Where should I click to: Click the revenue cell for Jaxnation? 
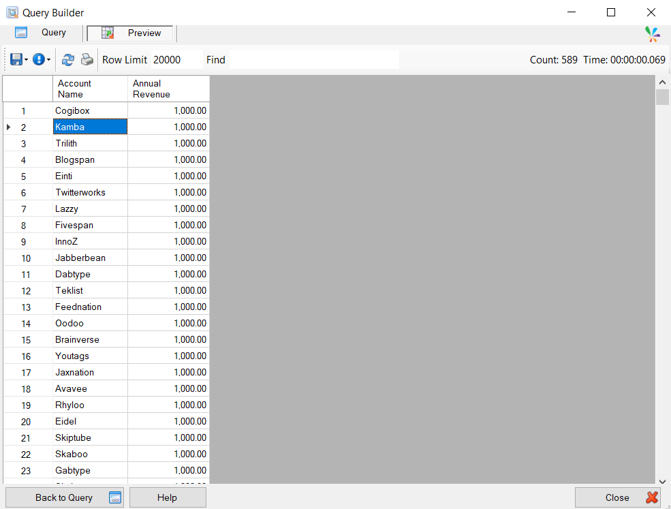coord(169,372)
